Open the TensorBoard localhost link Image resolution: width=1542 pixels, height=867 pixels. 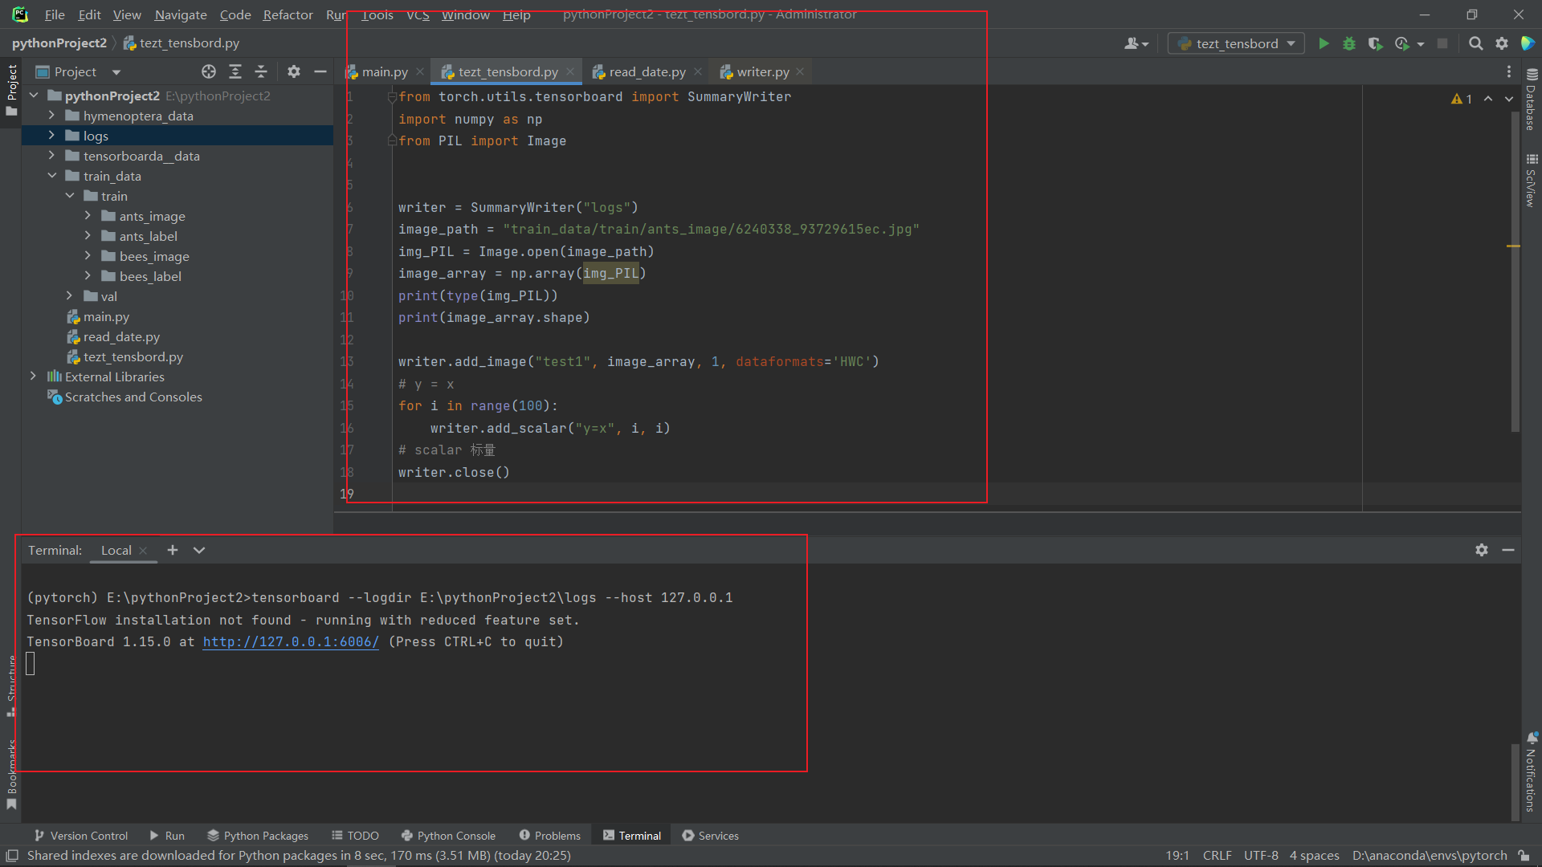(x=291, y=641)
